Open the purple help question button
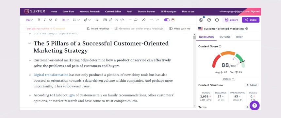Screen dimensions: 281x118 pyautogui.click(x=255, y=106)
